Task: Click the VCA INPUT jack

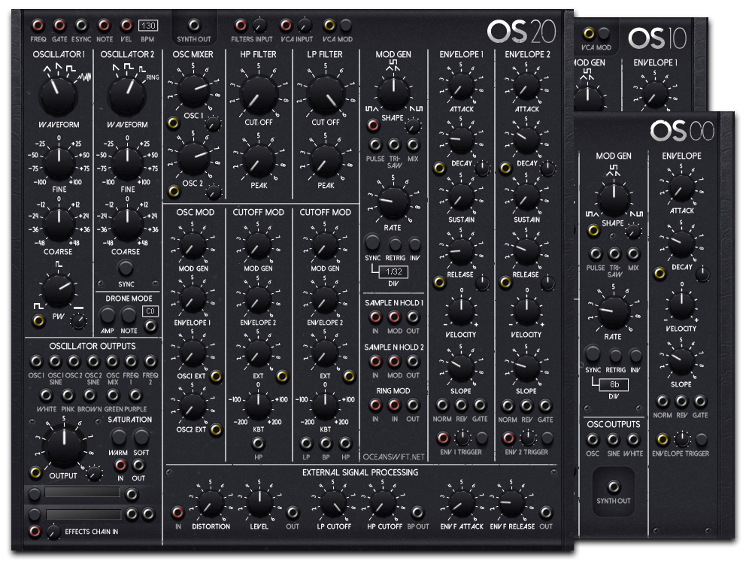Action: 286,25
